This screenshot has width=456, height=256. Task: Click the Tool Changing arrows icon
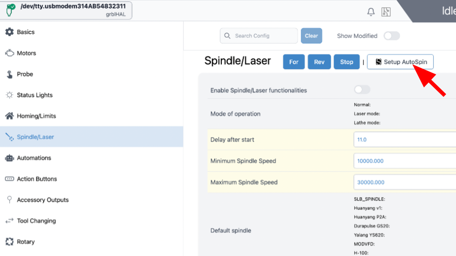pyautogui.click(x=9, y=221)
